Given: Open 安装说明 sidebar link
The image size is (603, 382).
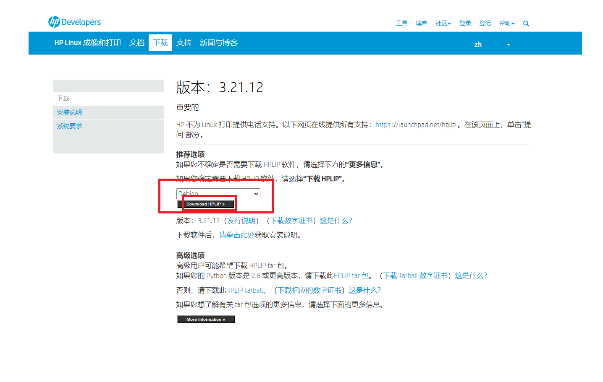Looking at the screenshot, I should coord(70,112).
